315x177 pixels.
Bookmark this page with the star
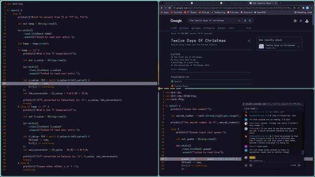[299, 8]
